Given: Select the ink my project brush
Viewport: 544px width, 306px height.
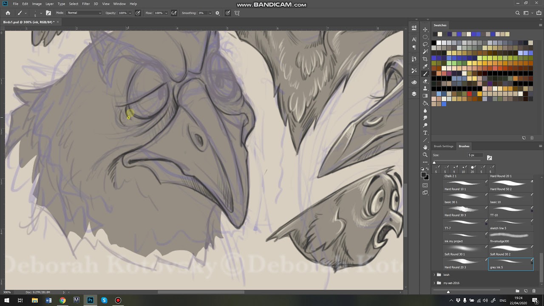Looking at the screenshot, I should (465, 237).
